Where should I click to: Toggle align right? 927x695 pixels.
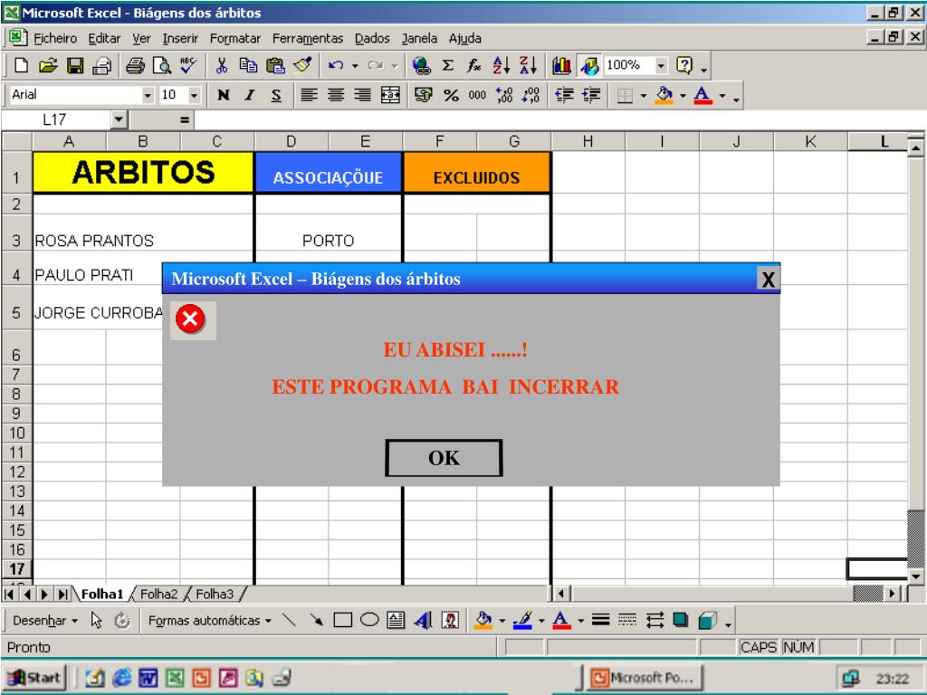click(362, 95)
